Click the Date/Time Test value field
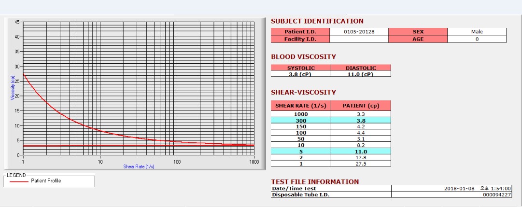 click(452, 188)
